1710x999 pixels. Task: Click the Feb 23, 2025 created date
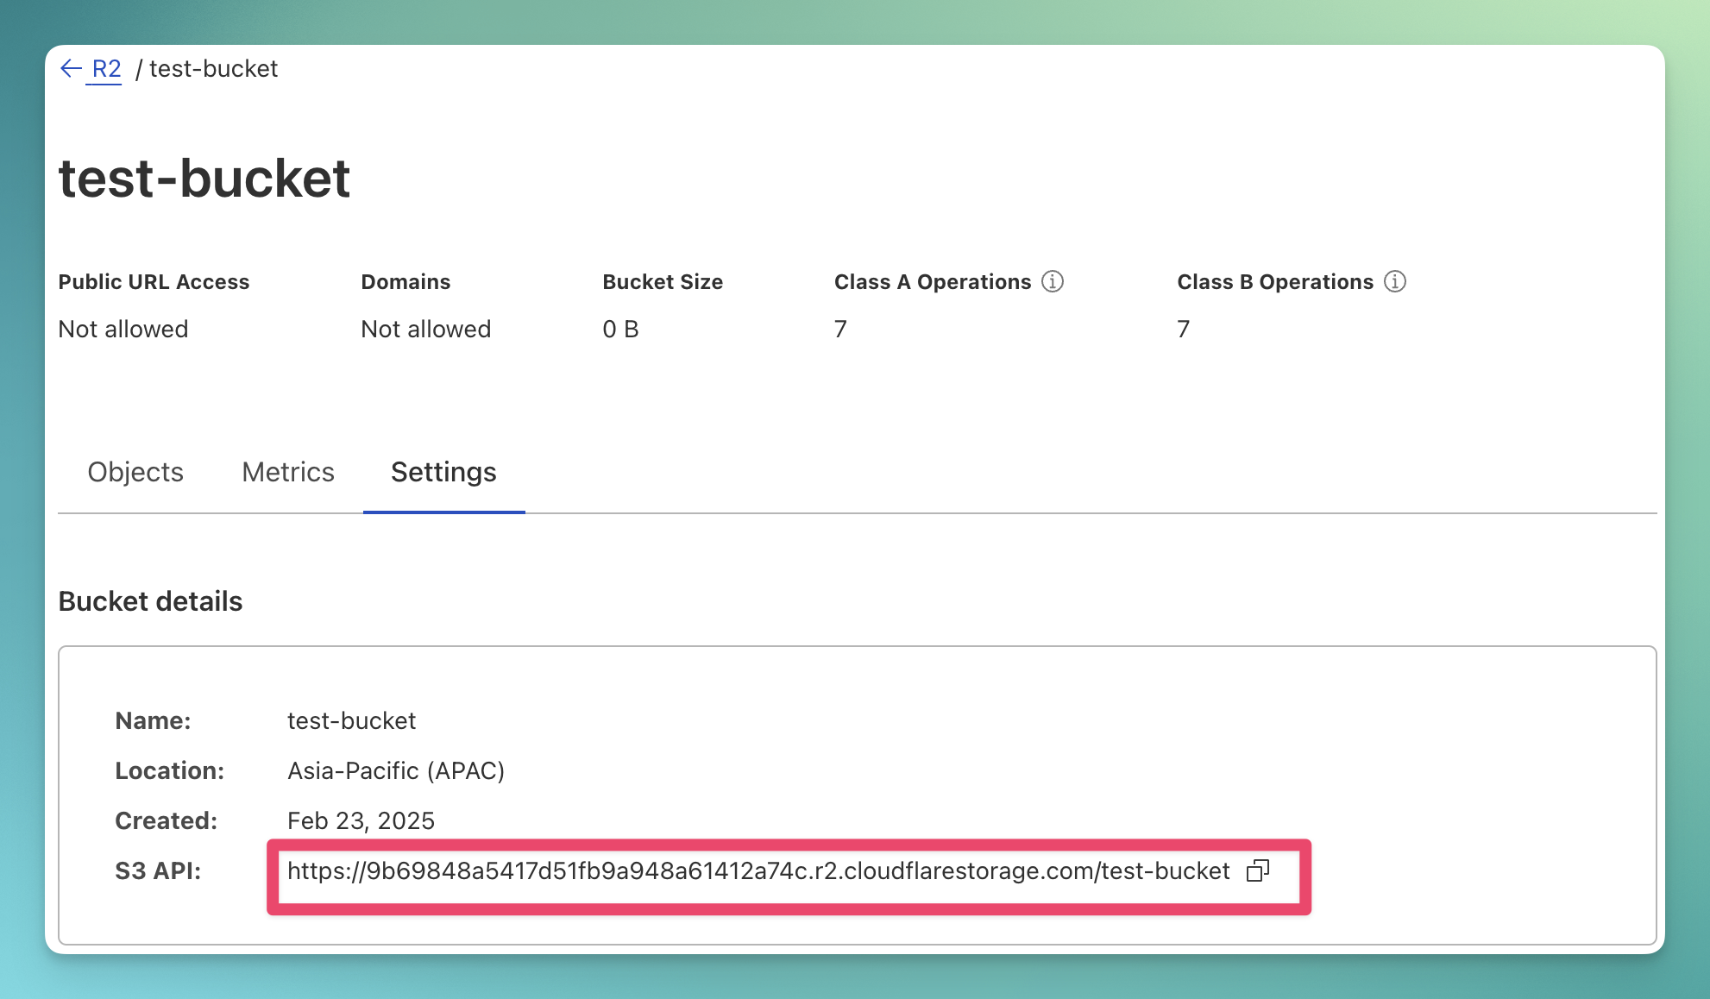click(361, 820)
